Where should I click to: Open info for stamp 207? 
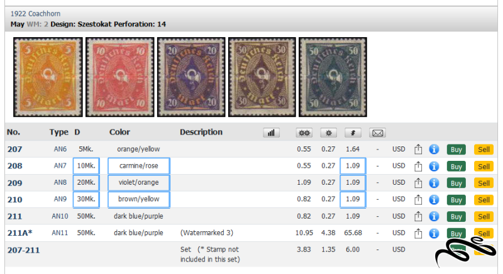434,150
